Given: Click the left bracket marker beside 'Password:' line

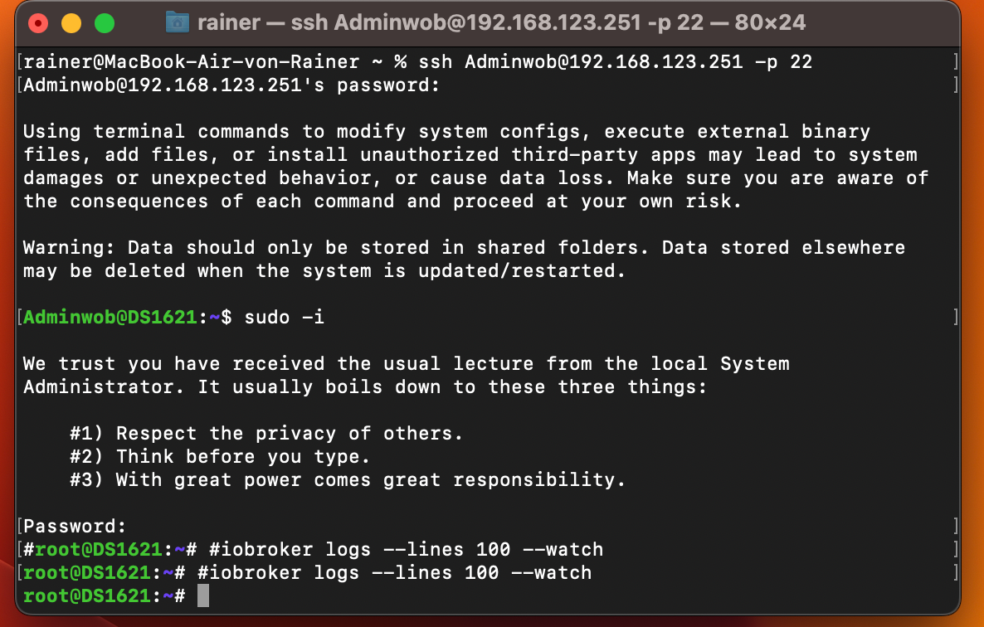Looking at the screenshot, I should tap(20, 526).
